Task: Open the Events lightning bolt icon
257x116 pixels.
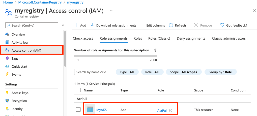Action: click(x=7, y=74)
